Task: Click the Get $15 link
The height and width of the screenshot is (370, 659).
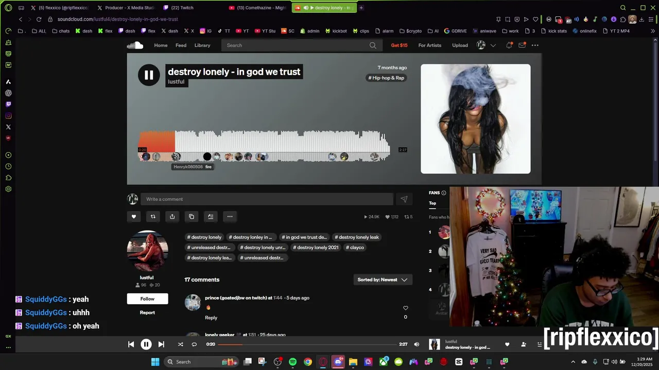Action: tap(399, 45)
